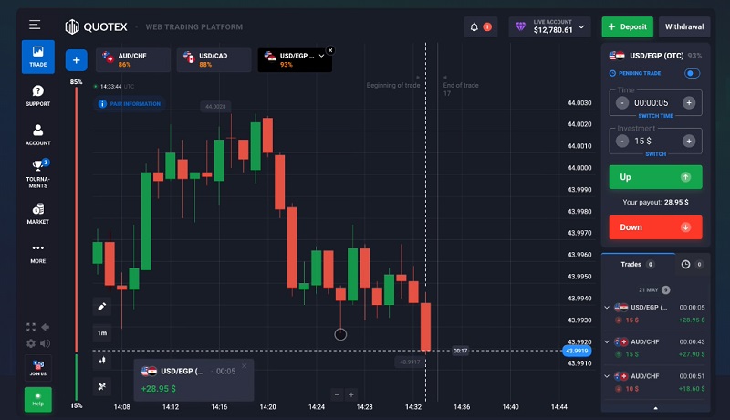
Task: Zoom out the chart with minus
Action: pyautogui.click(x=337, y=394)
